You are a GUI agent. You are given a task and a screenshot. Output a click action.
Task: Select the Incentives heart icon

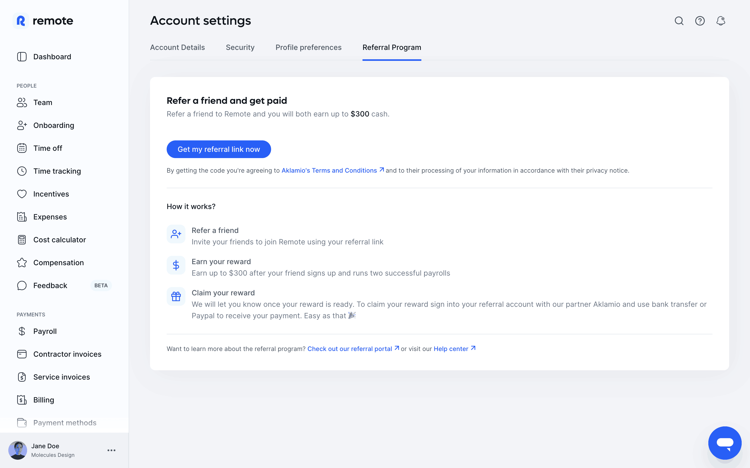pos(22,194)
